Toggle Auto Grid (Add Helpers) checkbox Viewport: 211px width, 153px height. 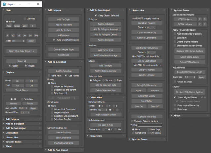54,40
